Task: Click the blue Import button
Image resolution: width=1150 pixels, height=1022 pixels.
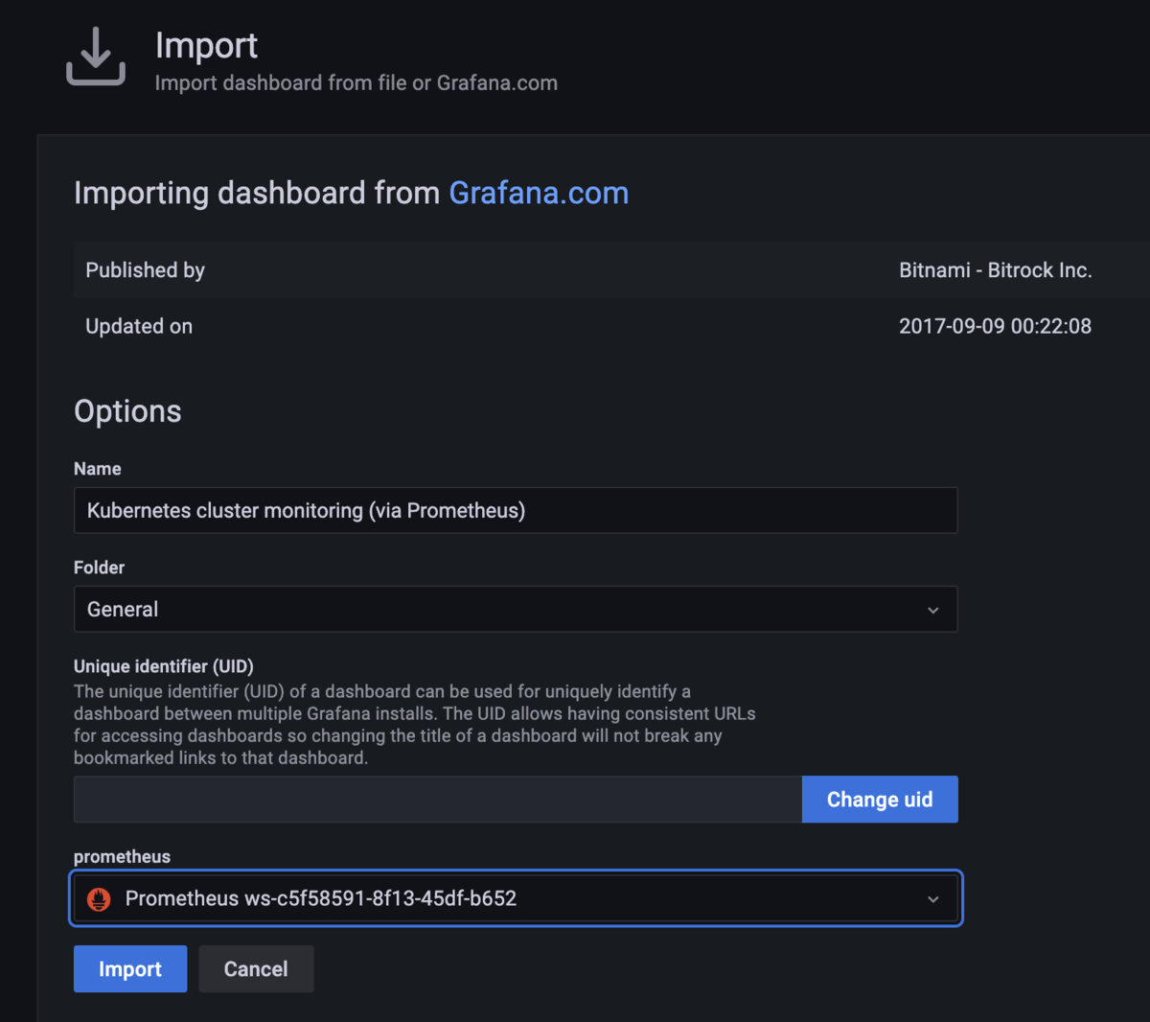Action: coord(130,968)
